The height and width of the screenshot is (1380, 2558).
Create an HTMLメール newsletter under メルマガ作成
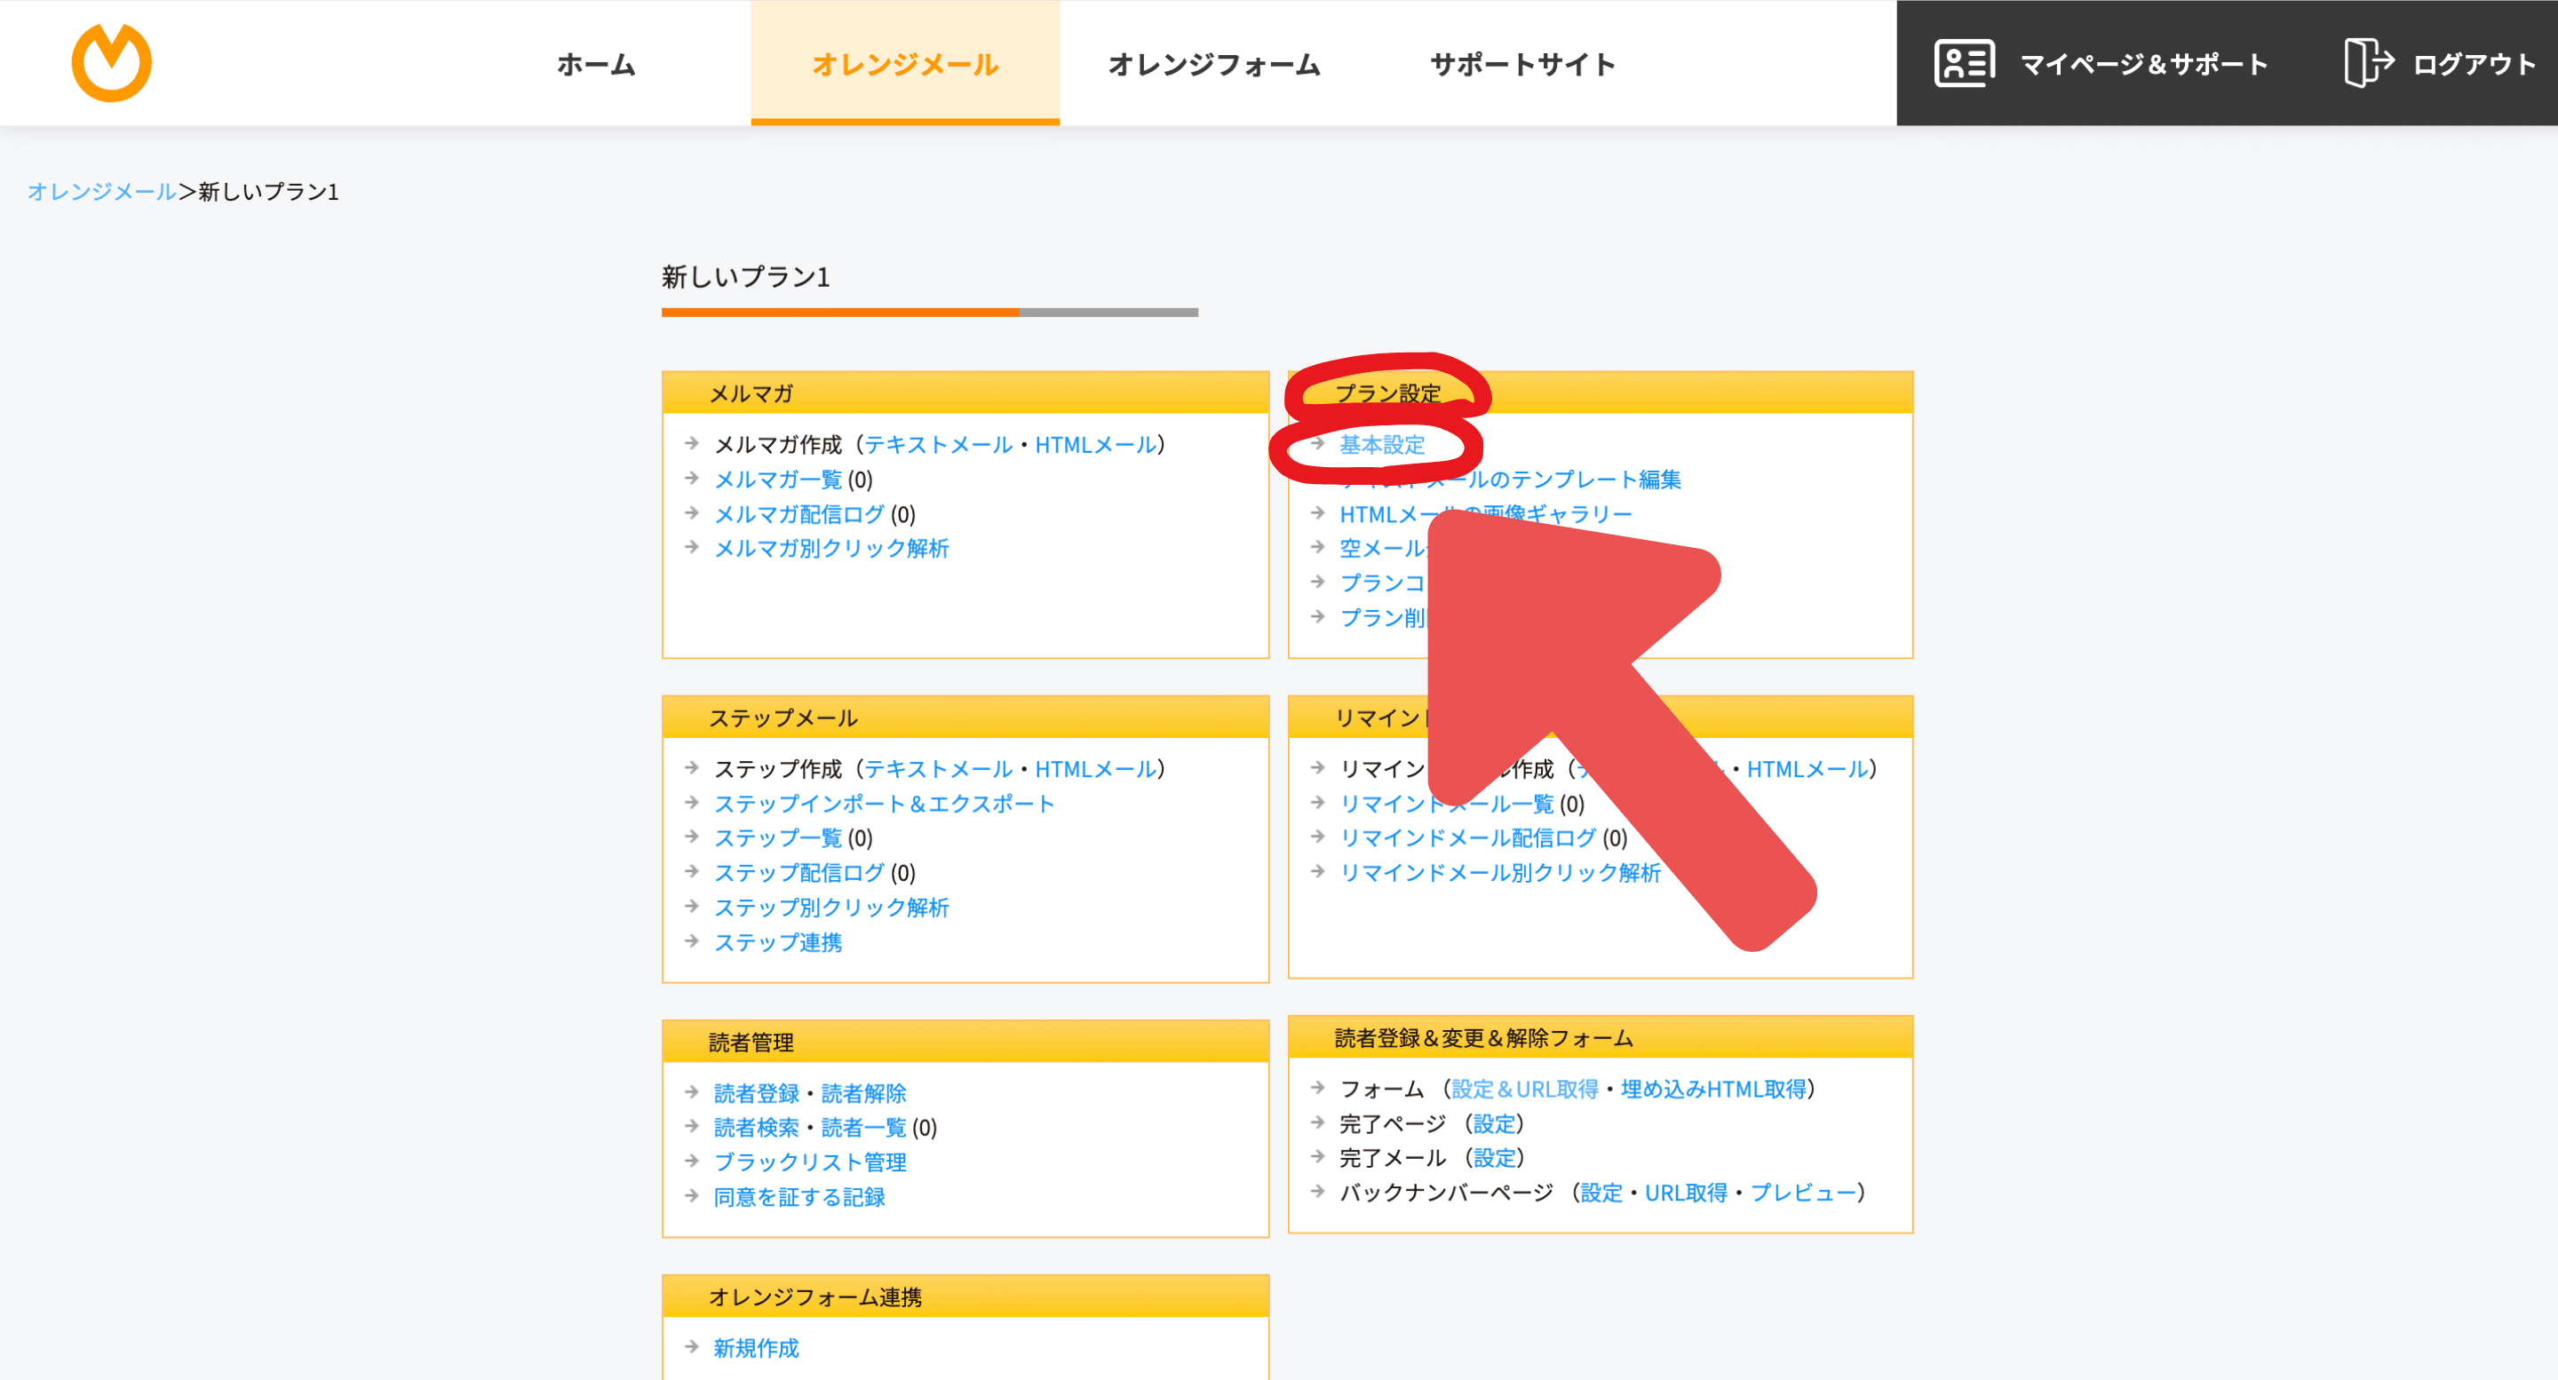coord(1095,444)
